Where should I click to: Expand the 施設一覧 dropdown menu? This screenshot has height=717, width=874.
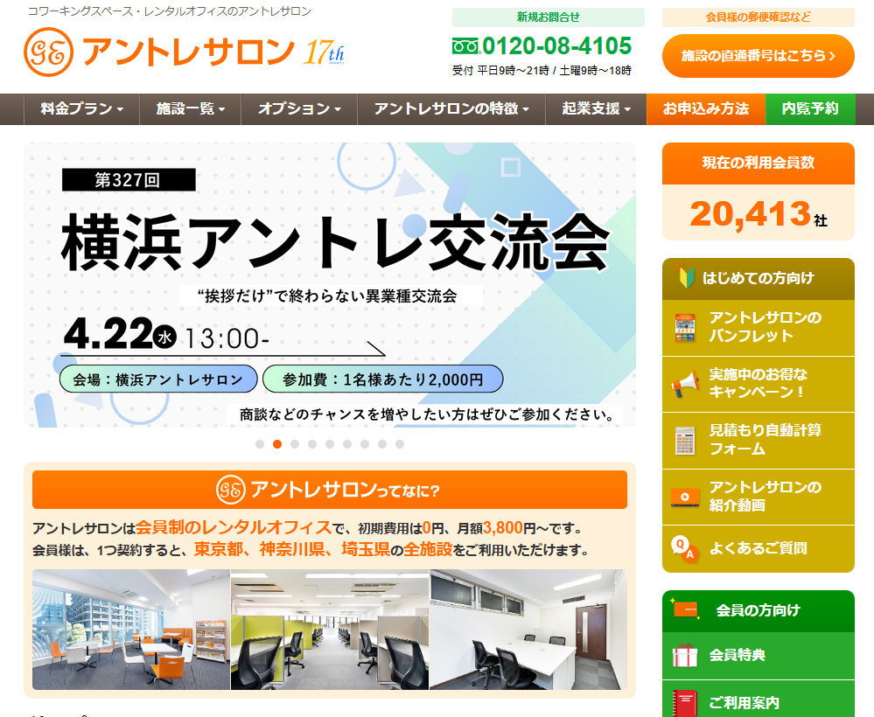(x=191, y=109)
